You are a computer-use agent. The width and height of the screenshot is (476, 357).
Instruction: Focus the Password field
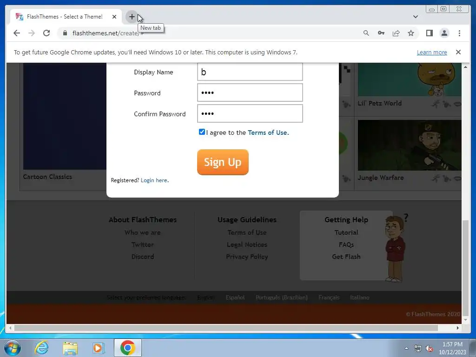click(x=250, y=93)
